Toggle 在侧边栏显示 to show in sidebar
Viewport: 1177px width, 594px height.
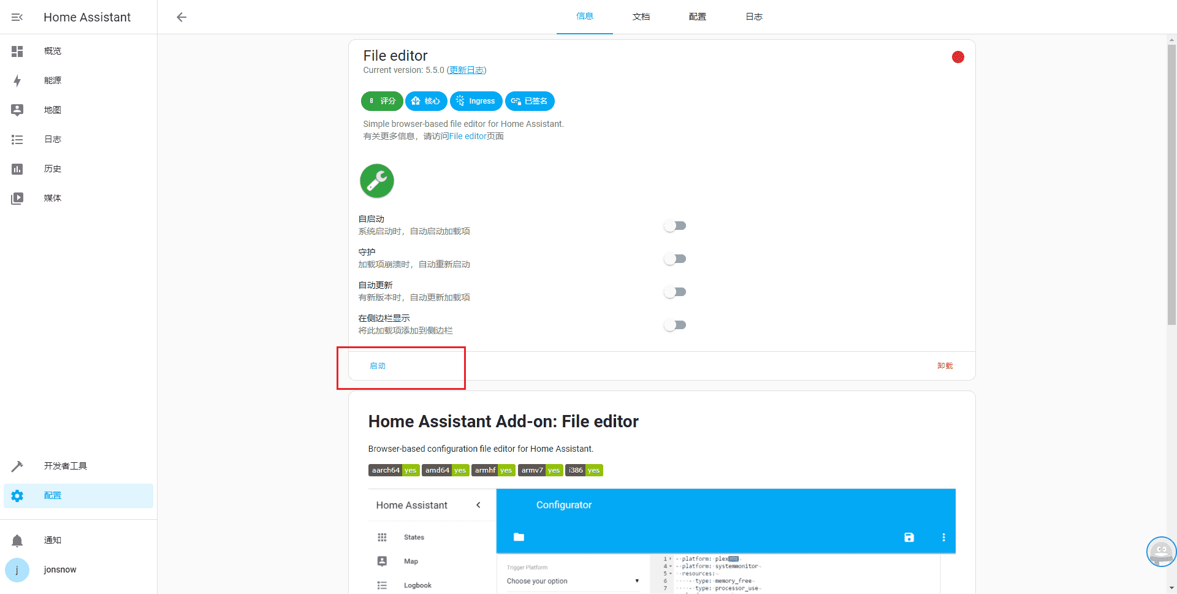tap(674, 325)
